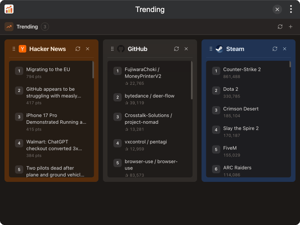Click the 384 pts score

click(34, 155)
